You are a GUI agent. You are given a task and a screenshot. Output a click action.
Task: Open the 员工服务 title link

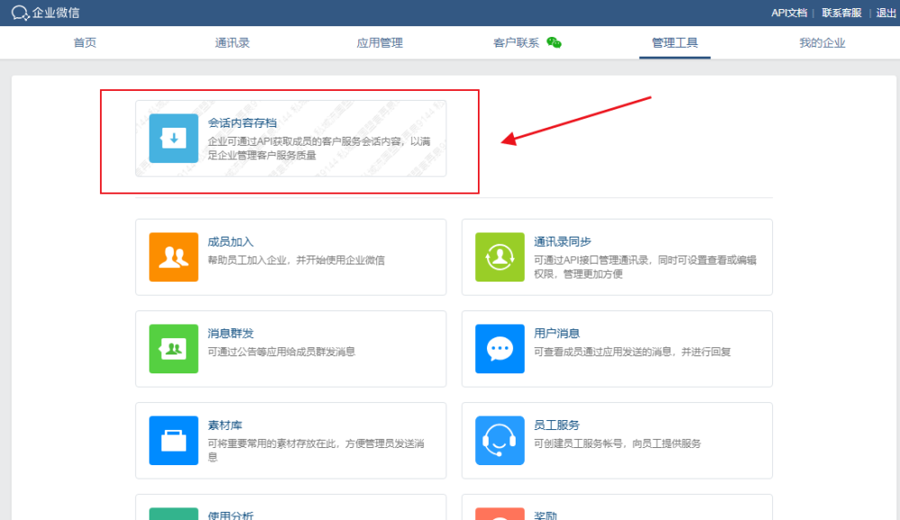click(557, 426)
